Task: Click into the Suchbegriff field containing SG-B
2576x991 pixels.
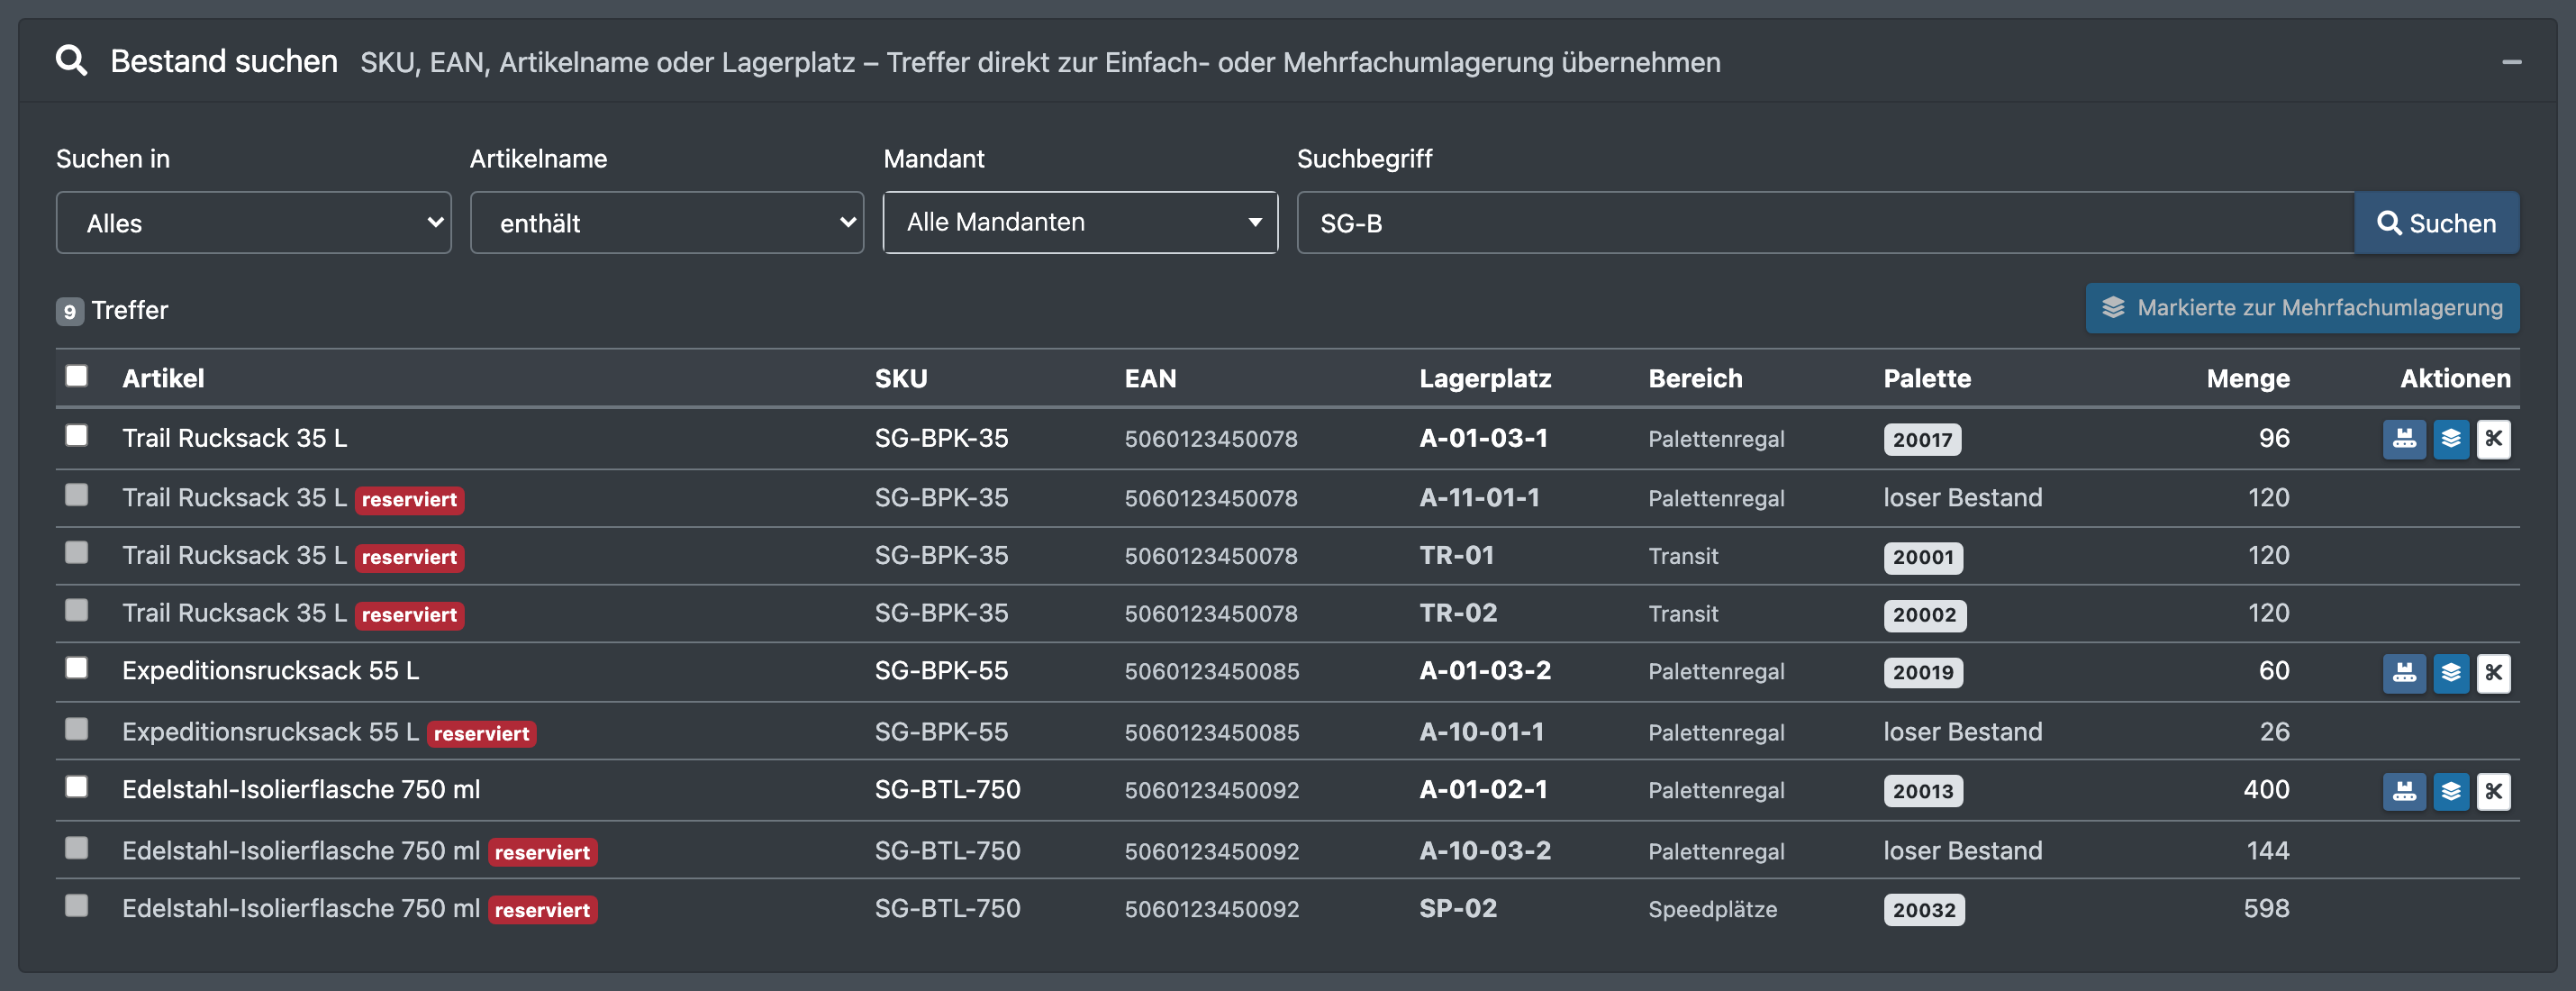Action: (x=1825, y=223)
